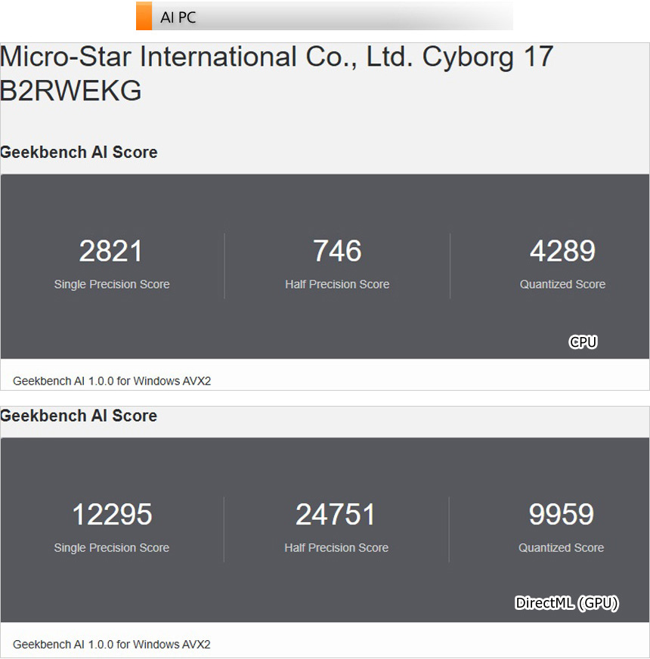Click the DirectML (GPU) badge label
The height and width of the screenshot is (659, 650).
pyautogui.click(x=567, y=603)
